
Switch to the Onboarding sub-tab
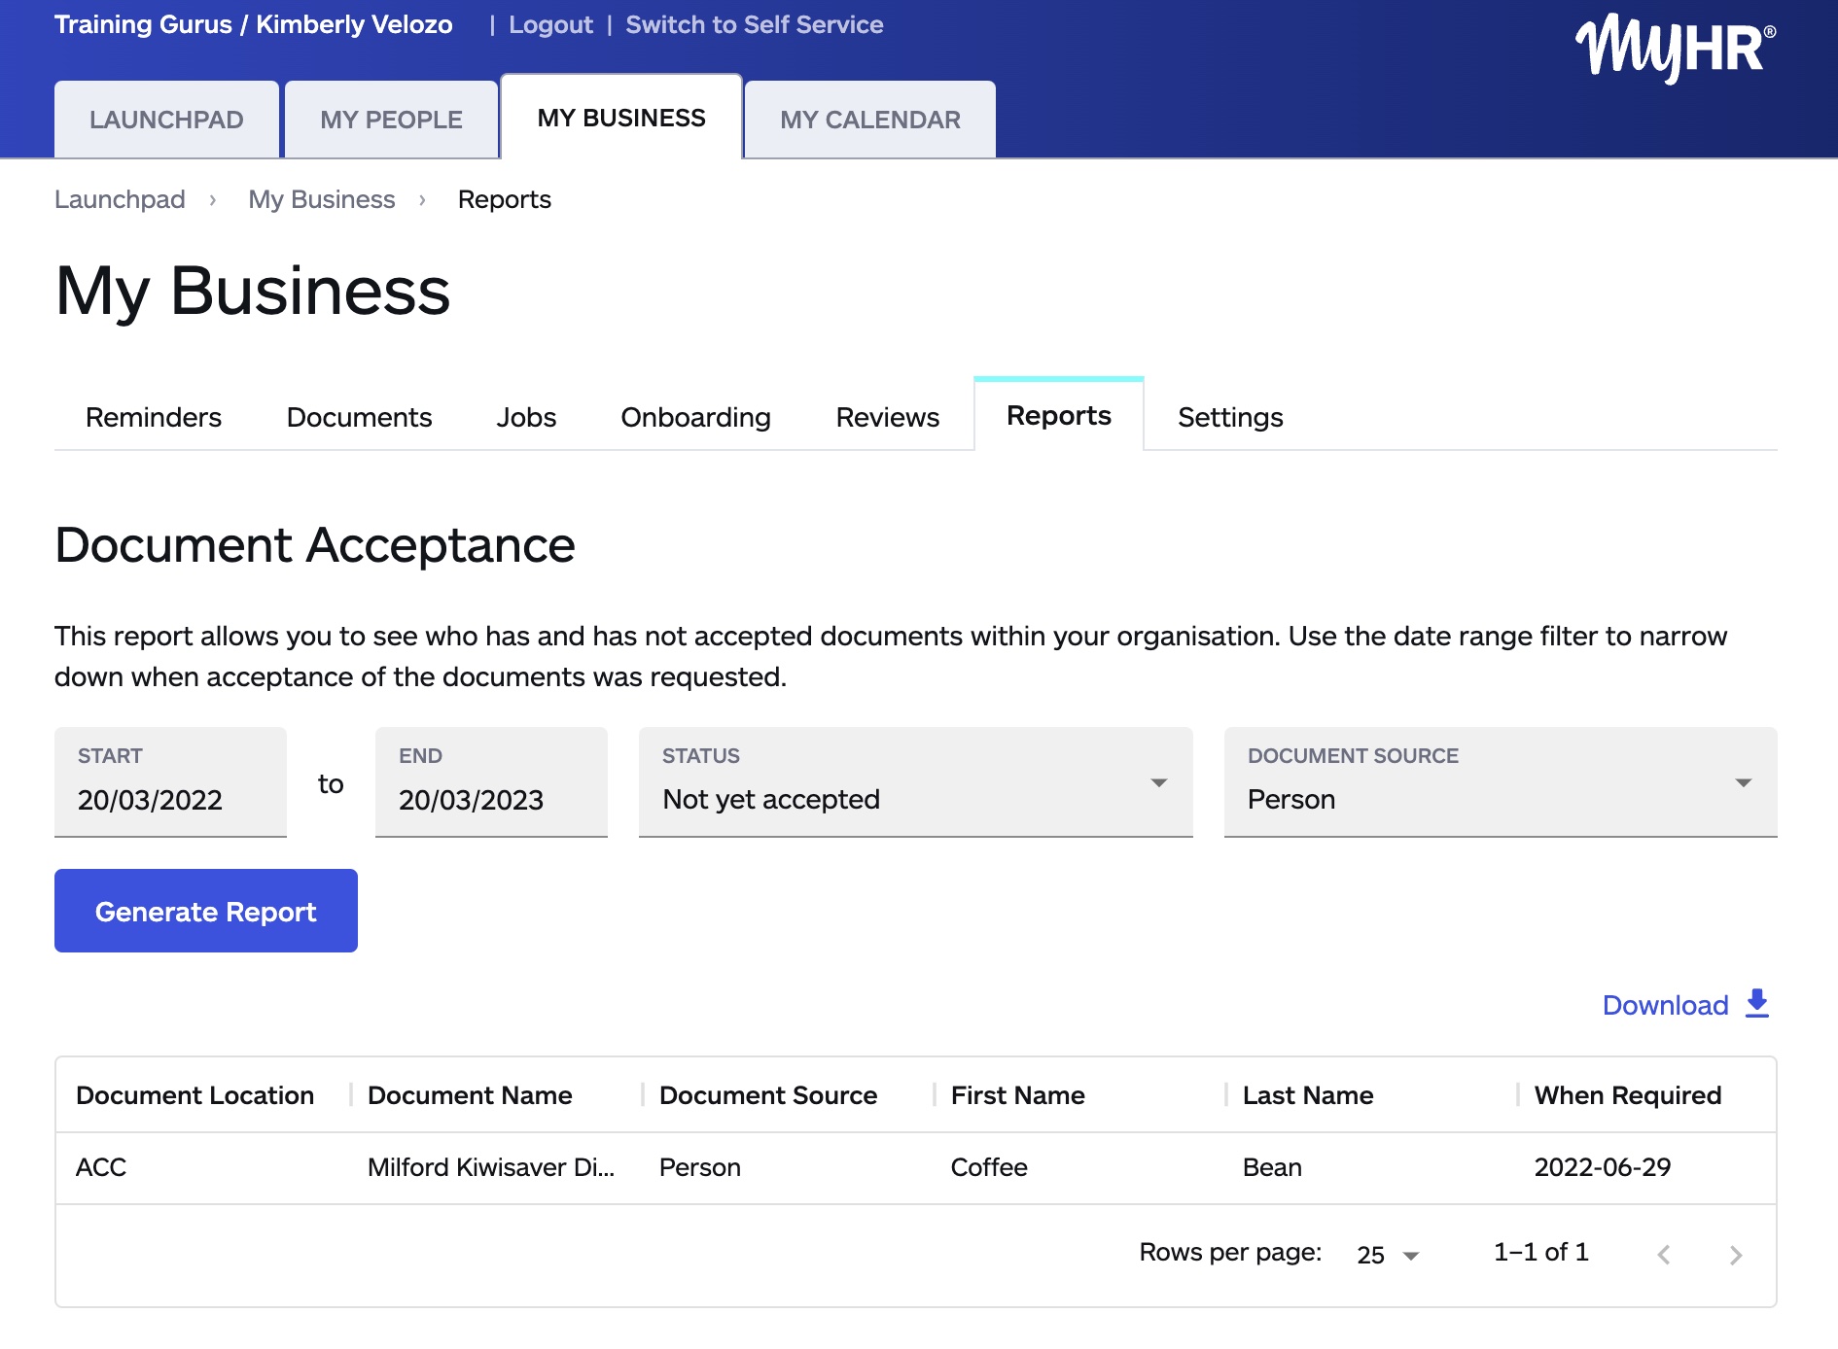pos(695,417)
